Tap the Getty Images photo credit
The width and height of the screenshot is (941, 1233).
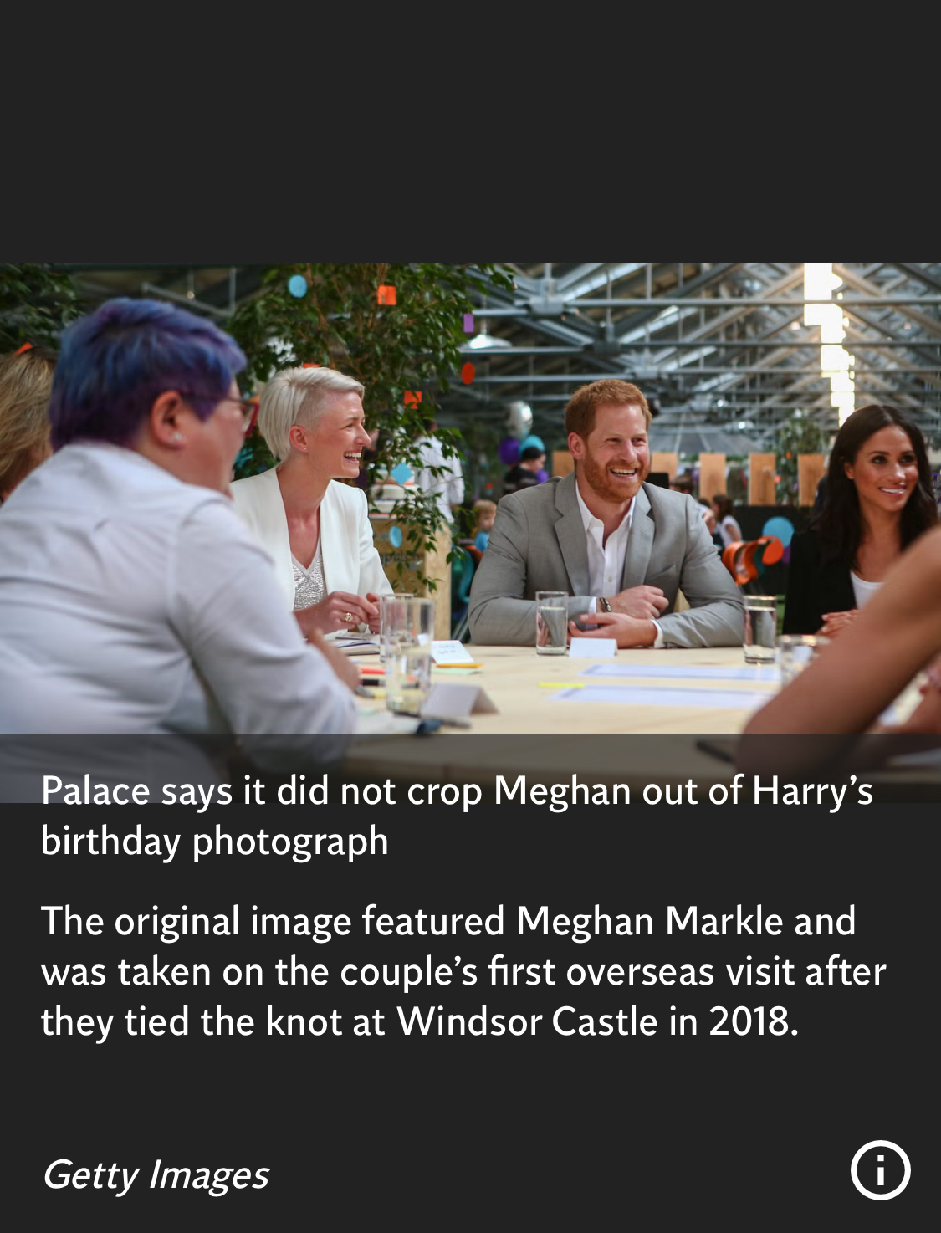156,1175
